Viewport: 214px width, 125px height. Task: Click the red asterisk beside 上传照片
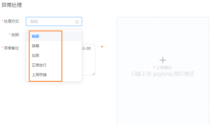(x=154, y=67)
